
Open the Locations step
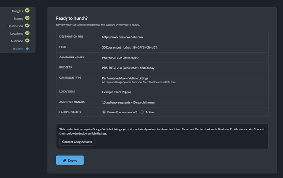click(x=17, y=34)
